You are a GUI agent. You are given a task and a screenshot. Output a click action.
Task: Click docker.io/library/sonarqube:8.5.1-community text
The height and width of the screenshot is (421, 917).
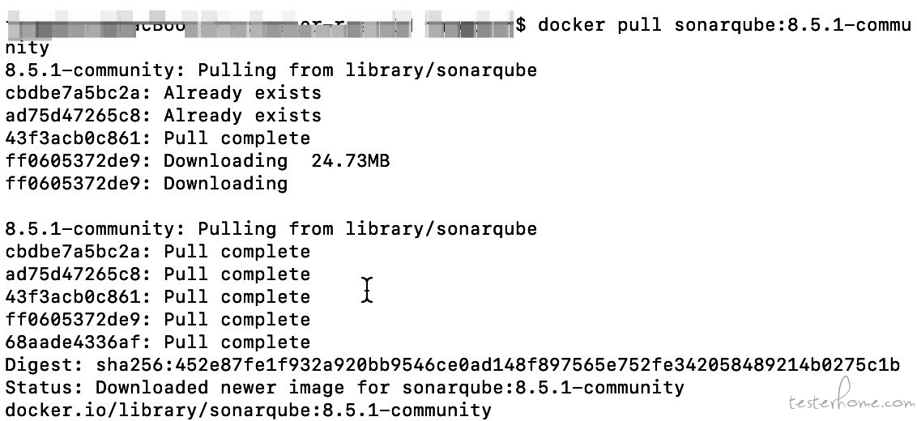tap(249, 410)
